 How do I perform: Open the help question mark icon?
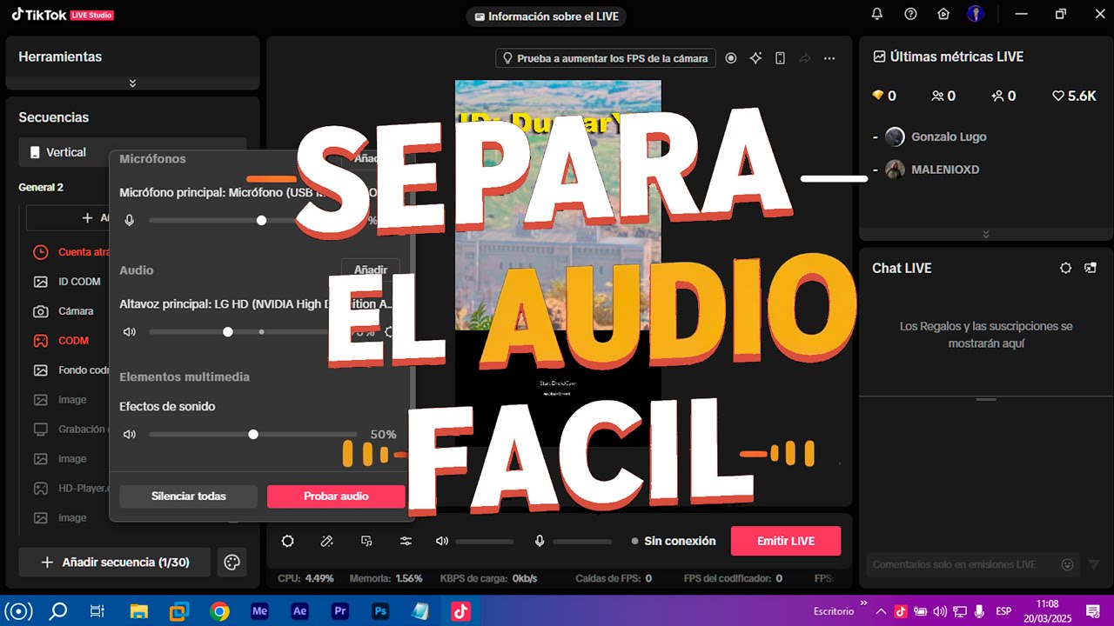(910, 14)
